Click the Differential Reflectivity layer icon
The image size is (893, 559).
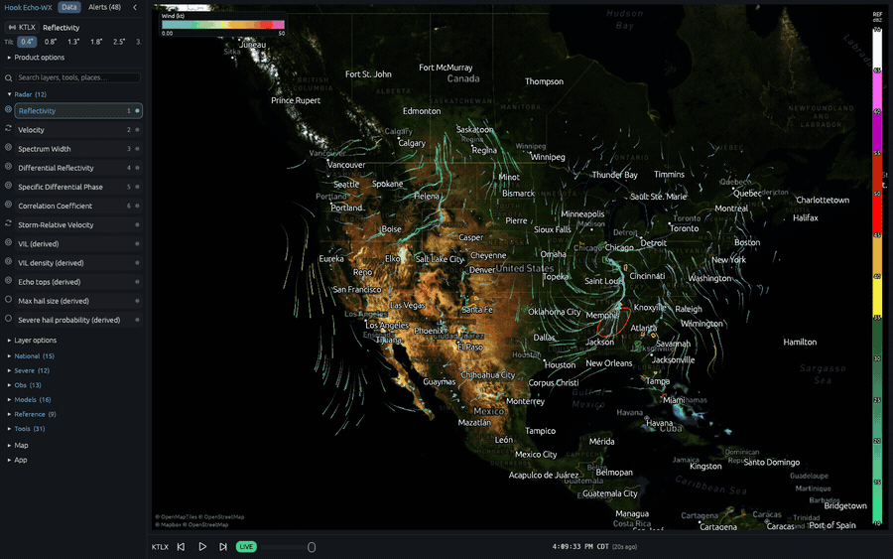(x=8, y=167)
